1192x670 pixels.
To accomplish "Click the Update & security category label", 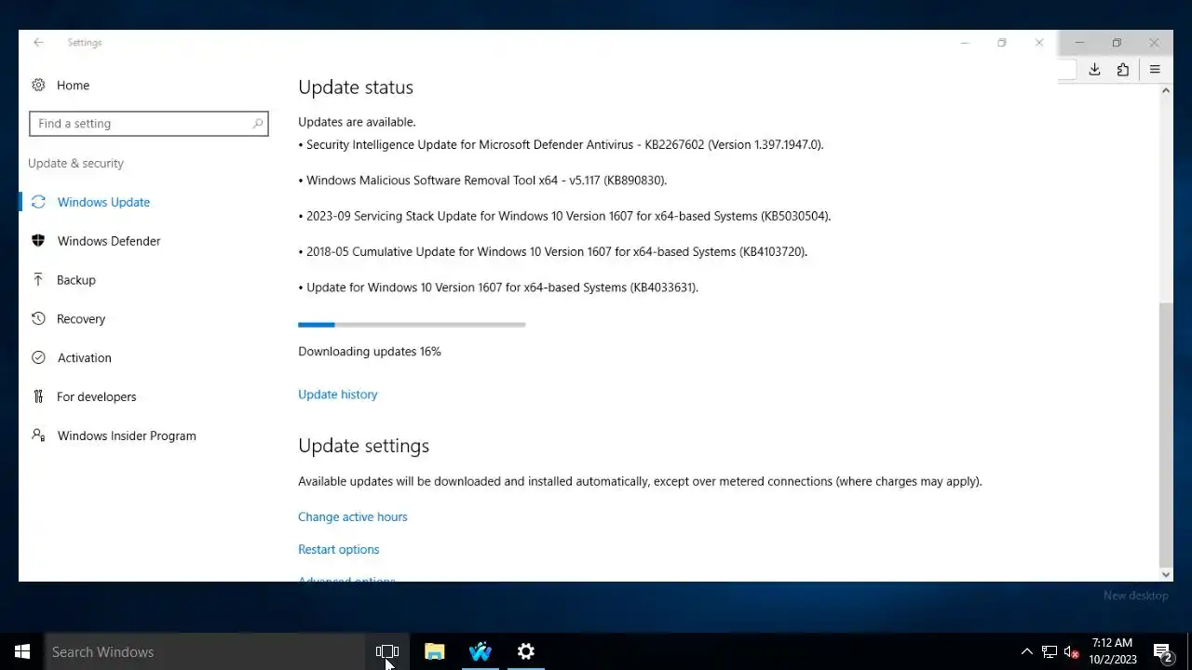I will coord(75,163).
